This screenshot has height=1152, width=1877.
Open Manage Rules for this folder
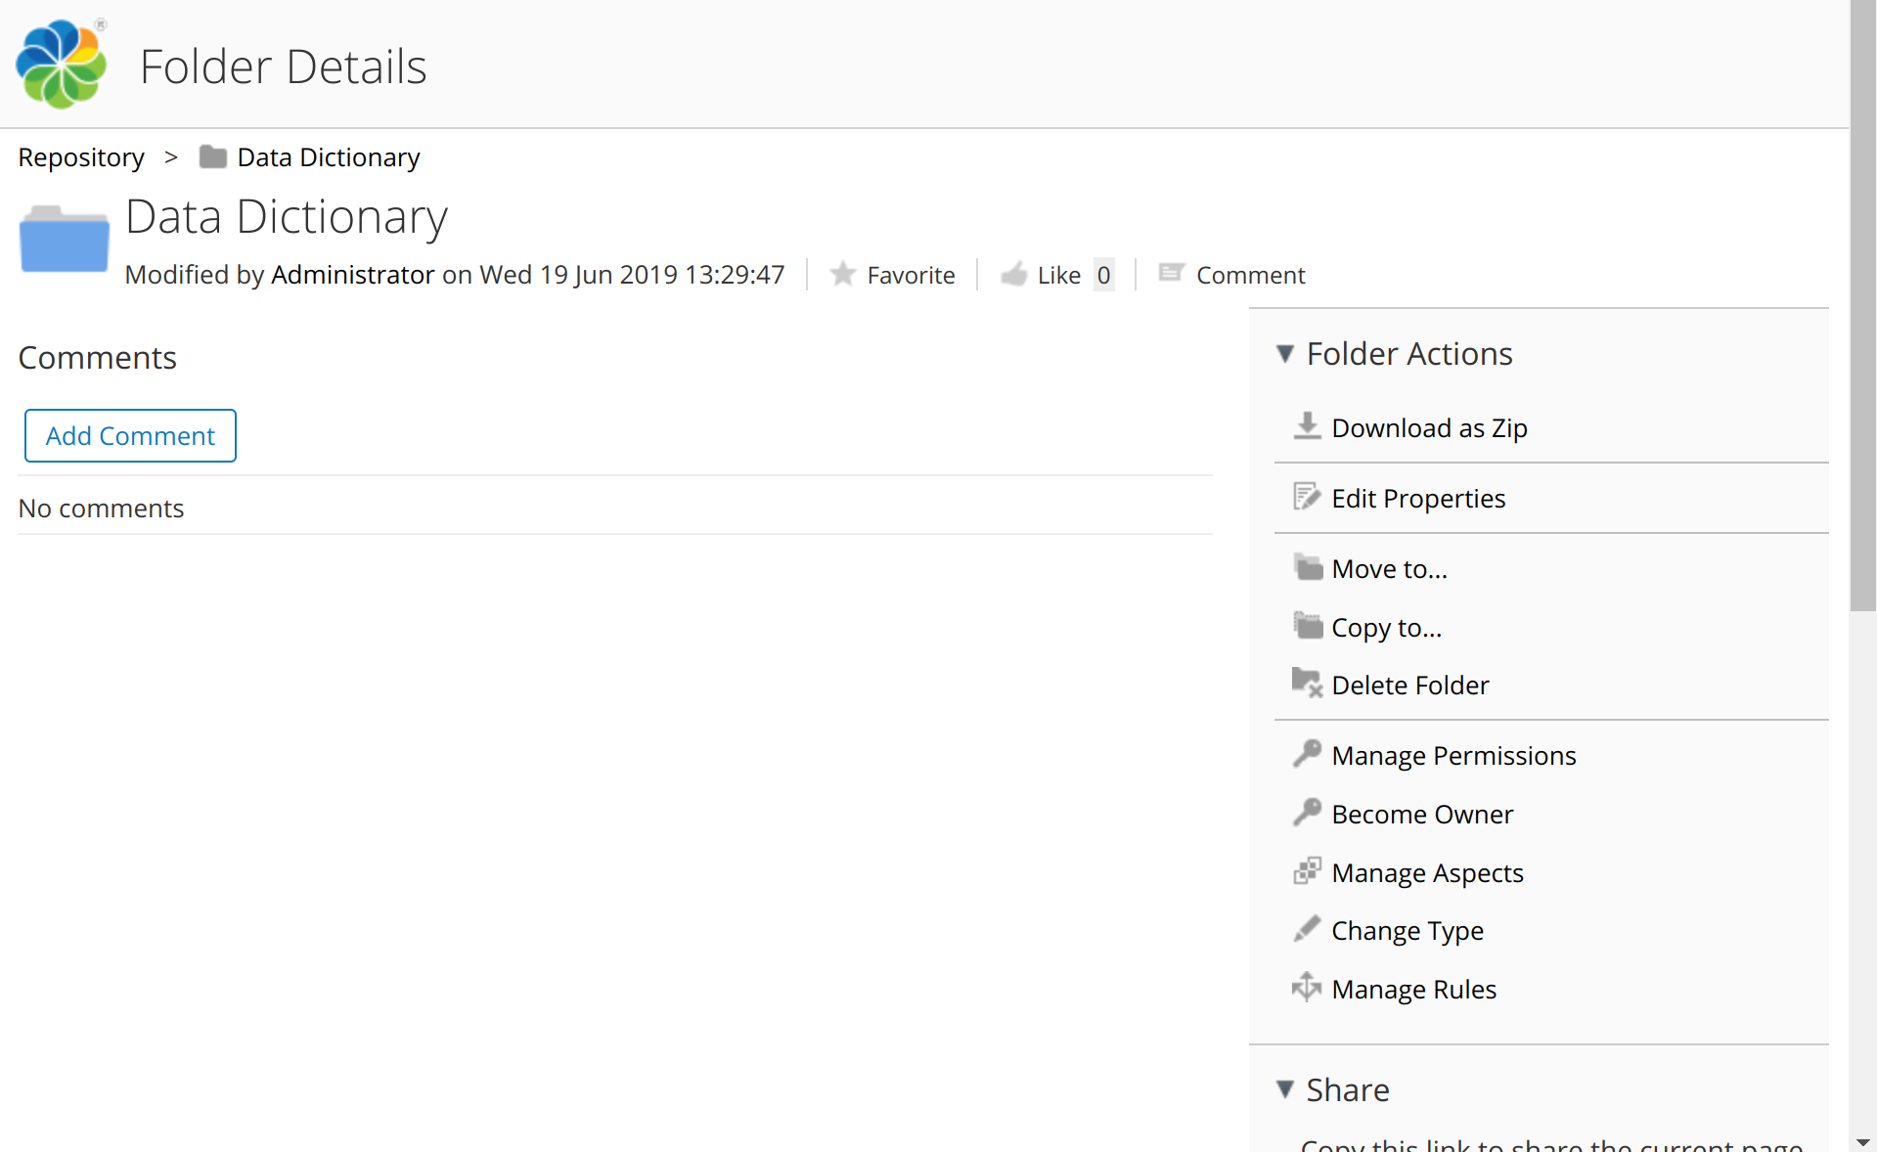point(1413,989)
